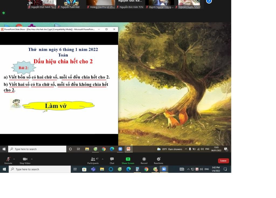The height and width of the screenshot is (198, 276).
Task: Start Zoom recording with Record button
Action: (x=144, y=160)
